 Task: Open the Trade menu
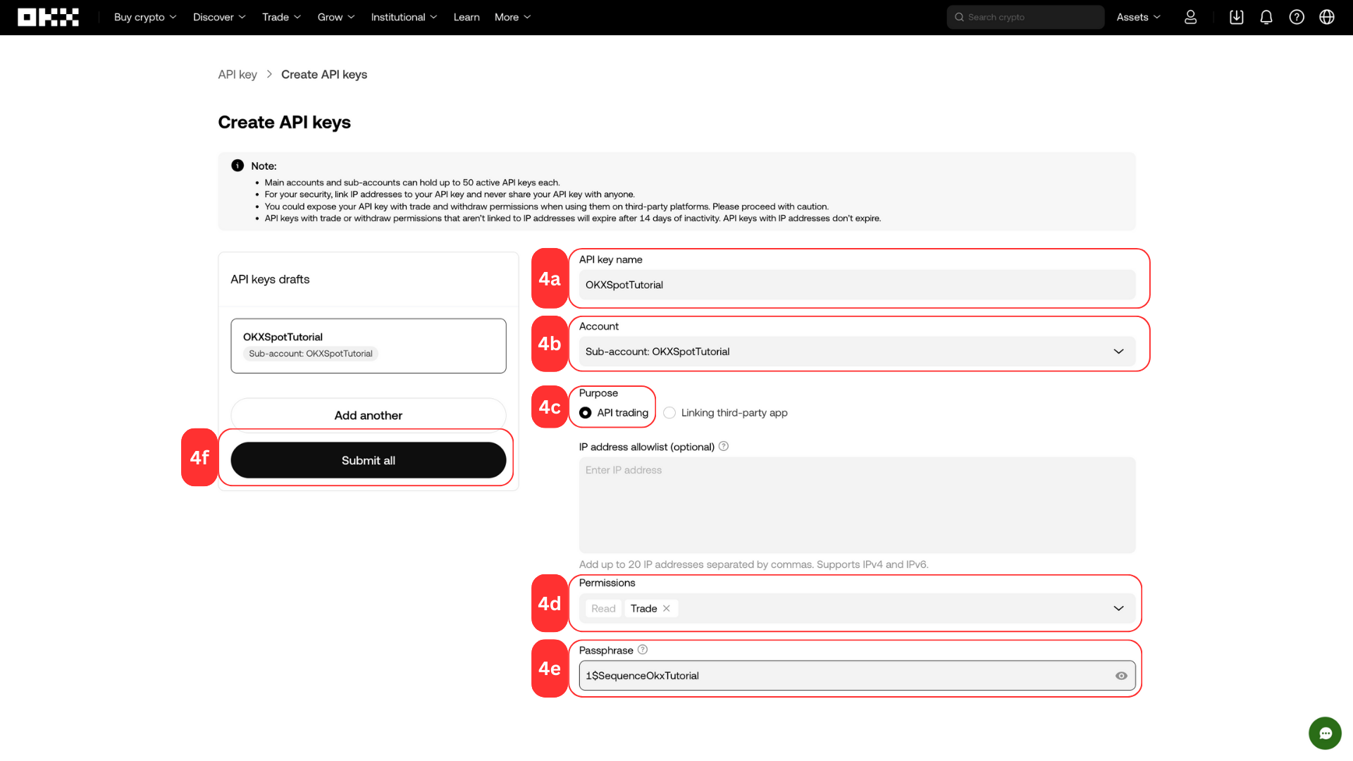(x=281, y=17)
